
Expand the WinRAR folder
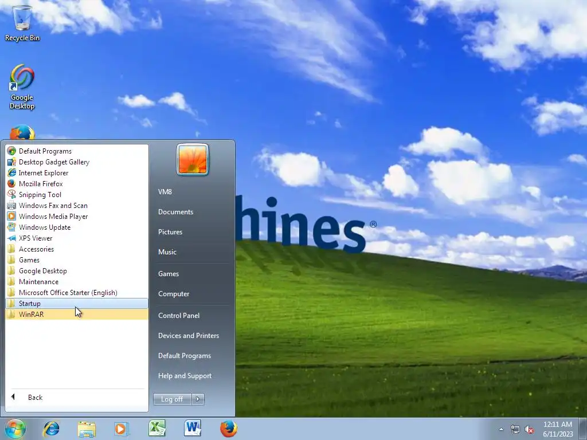point(77,315)
